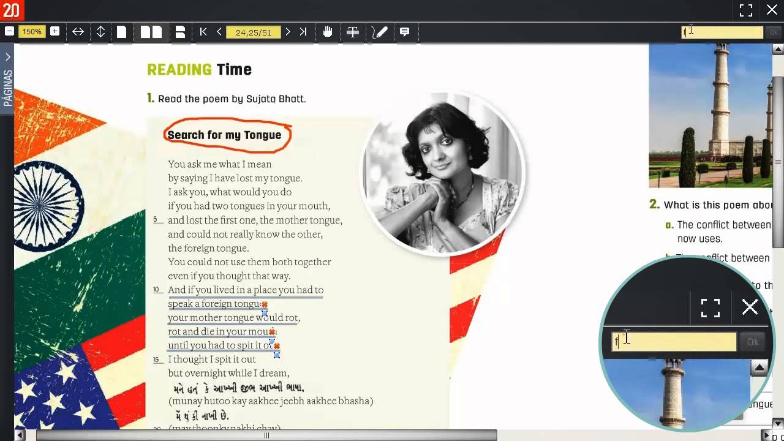Add a comment note
This screenshot has width=784, height=441.
coord(405,32)
